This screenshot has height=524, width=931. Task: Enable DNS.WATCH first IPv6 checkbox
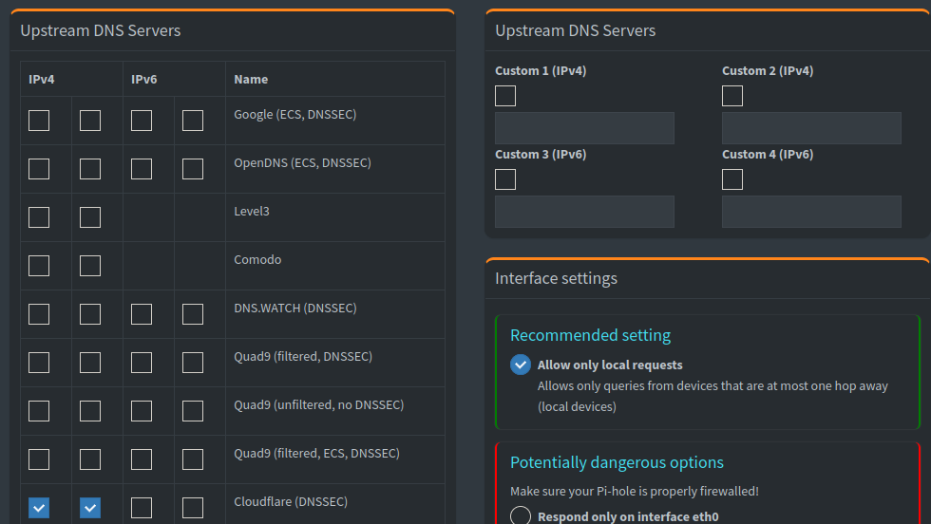pyautogui.click(x=142, y=314)
